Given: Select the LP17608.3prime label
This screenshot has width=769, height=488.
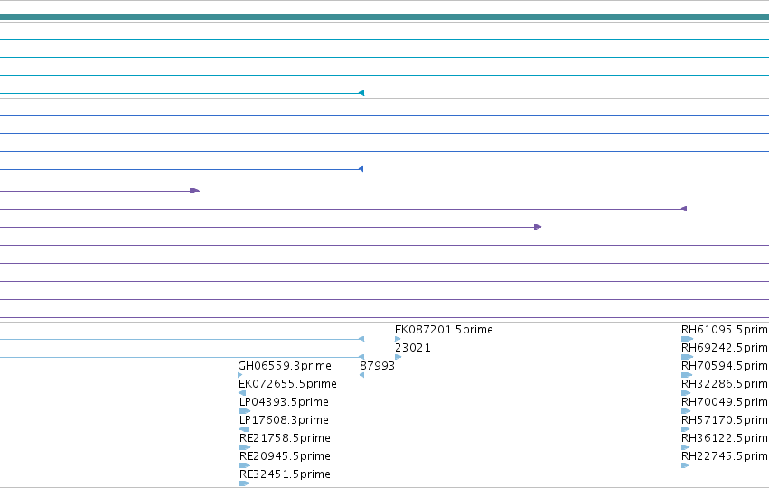Looking at the screenshot, I should click(284, 420).
